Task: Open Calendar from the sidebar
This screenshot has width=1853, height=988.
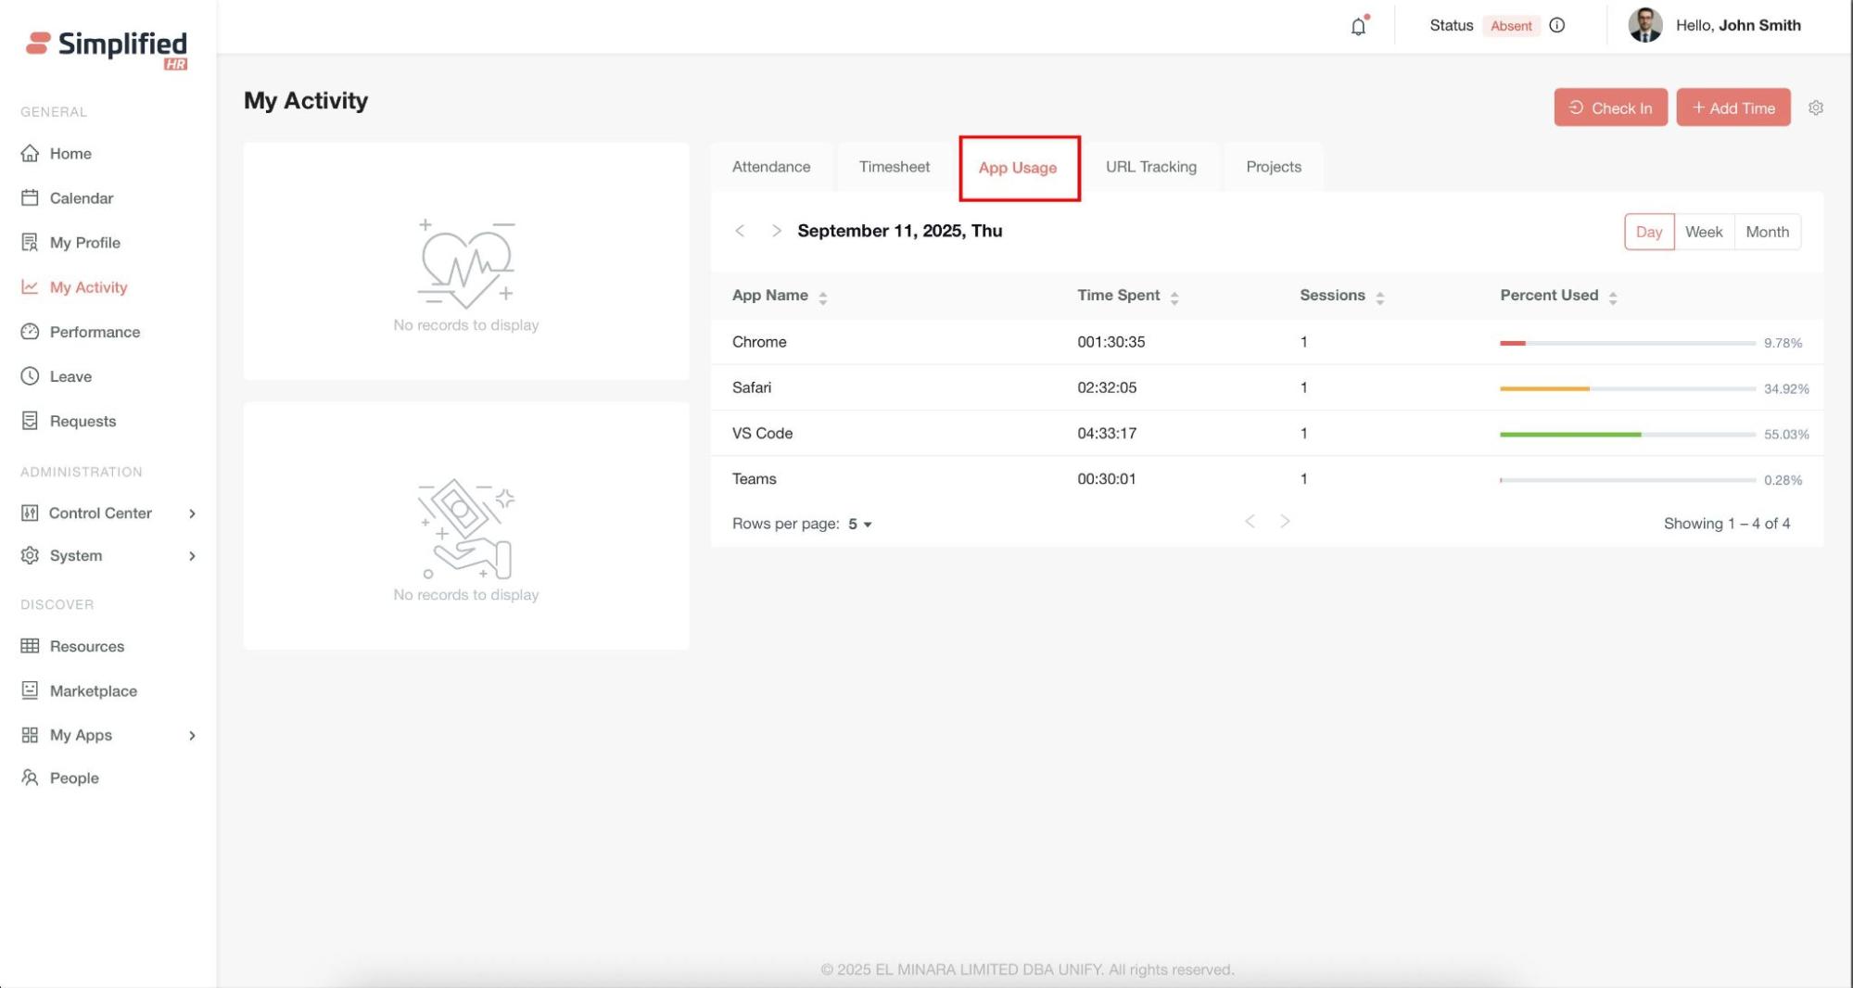Action: [81, 198]
